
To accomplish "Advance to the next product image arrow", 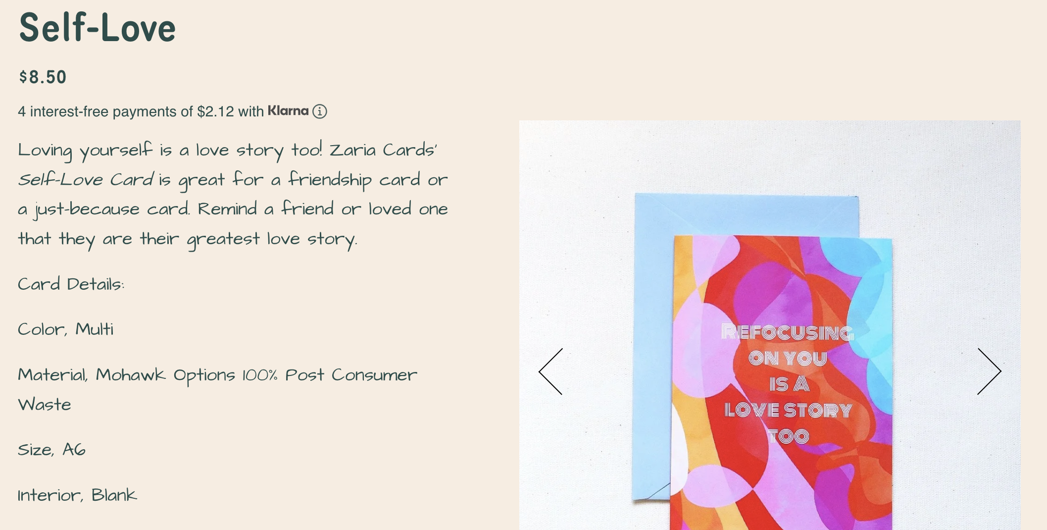I will click(989, 371).
